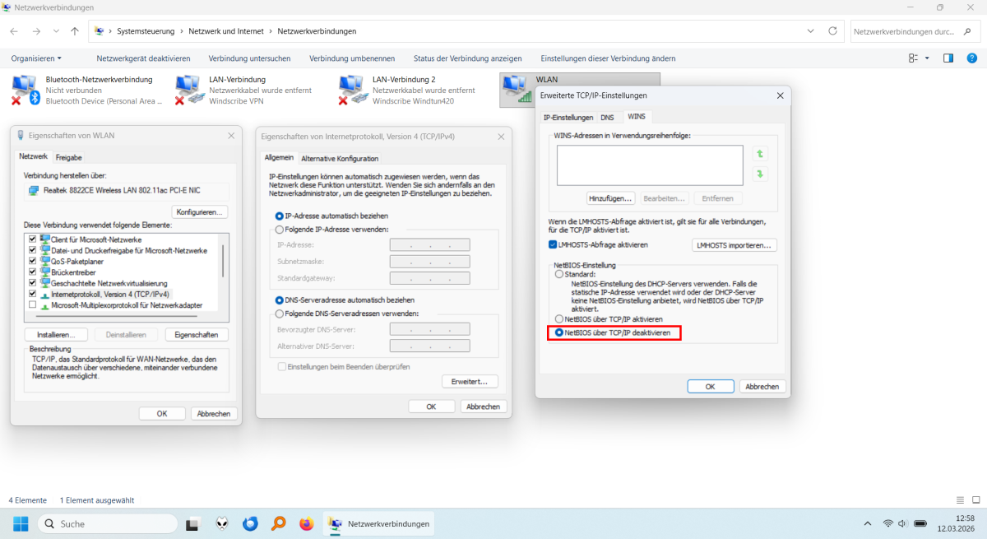Go back with the Explorer back arrow

(x=15, y=31)
